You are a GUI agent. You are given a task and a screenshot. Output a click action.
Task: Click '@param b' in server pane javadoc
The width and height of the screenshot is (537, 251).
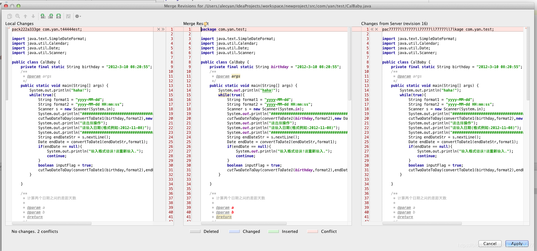click(406, 212)
